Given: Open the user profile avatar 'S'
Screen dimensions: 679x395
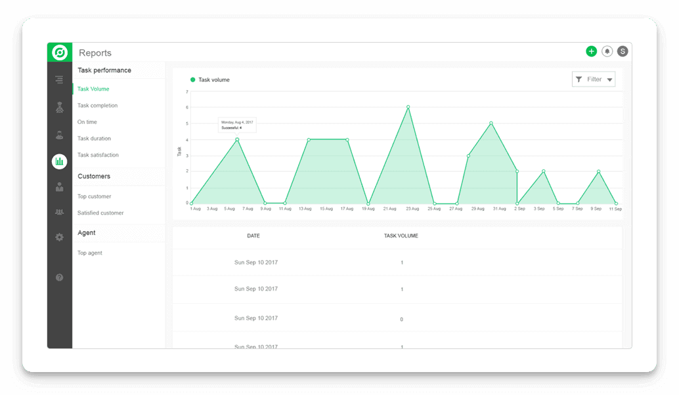Looking at the screenshot, I should click(x=623, y=51).
